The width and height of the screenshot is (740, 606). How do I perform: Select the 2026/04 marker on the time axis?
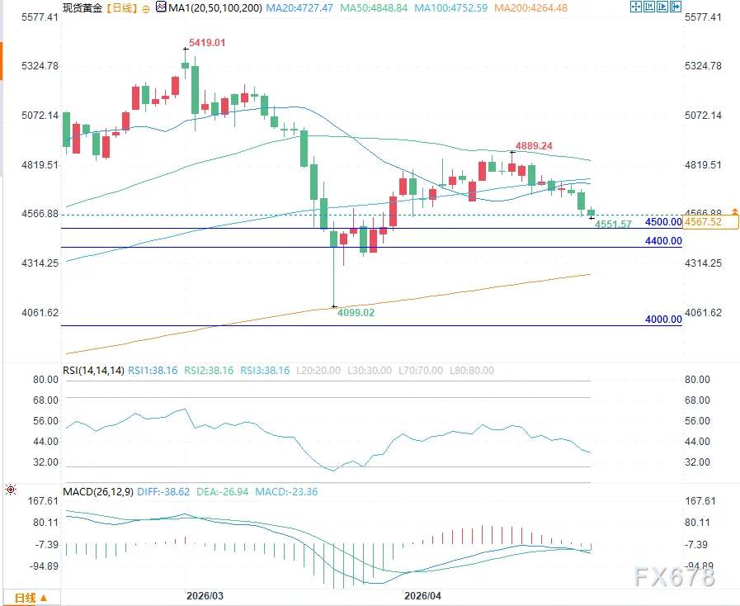coord(422,595)
